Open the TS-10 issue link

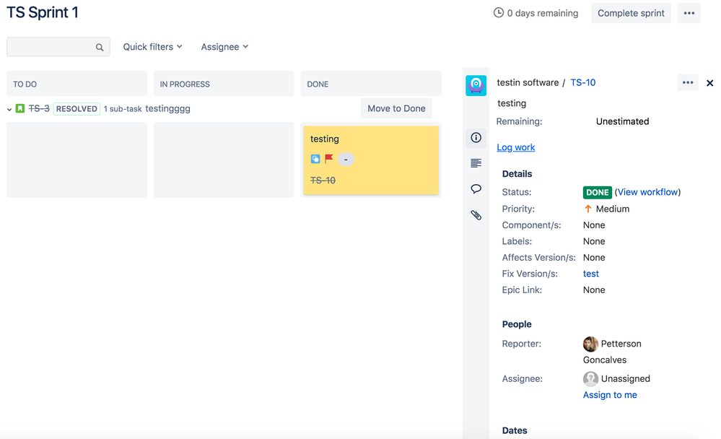(x=582, y=82)
